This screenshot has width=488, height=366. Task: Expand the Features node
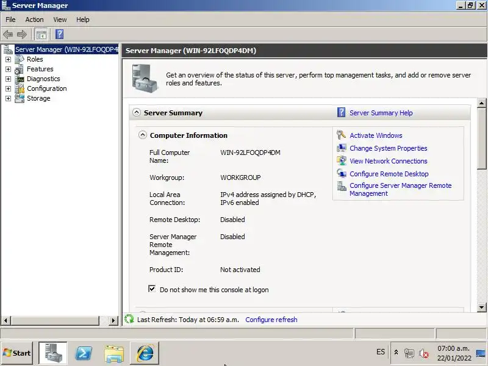click(8, 69)
